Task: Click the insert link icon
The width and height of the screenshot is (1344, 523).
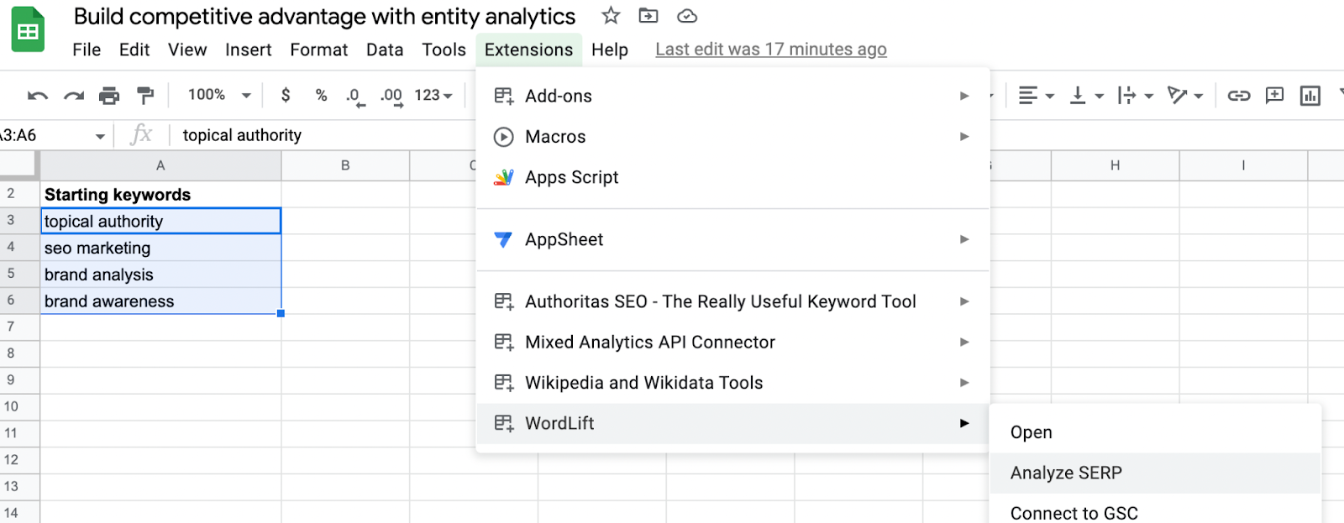Action: pyautogui.click(x=1239, y=96)
